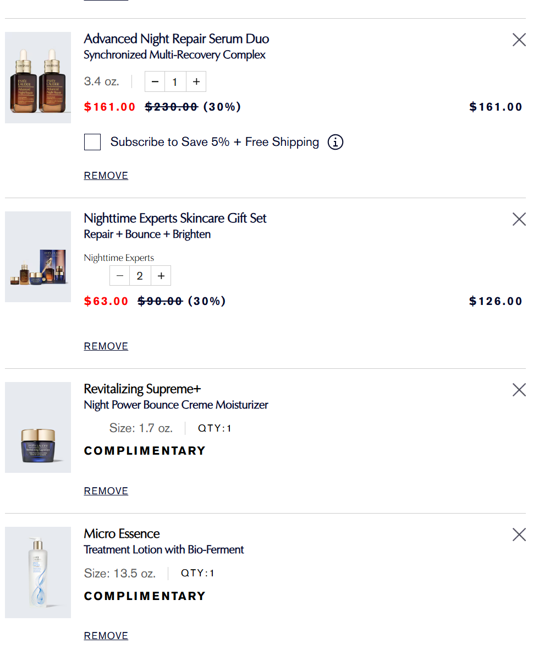The width and height of the screenshot is (533, 649).
Task: Enable Subscribe to Save 5% checkbox
Action: coord(92,142)
